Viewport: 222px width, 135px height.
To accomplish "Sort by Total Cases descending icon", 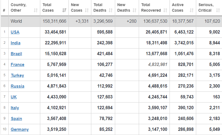I will [x=64, y=10].
